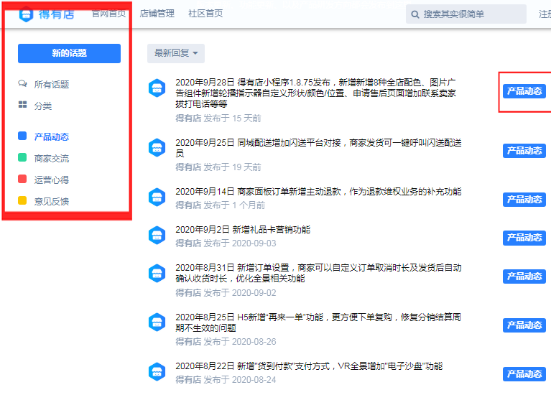Viewport: 551px width, 395px height.
Task: Open the 9月2日 新增礼品卡营销功能 post
Action: 243,230
